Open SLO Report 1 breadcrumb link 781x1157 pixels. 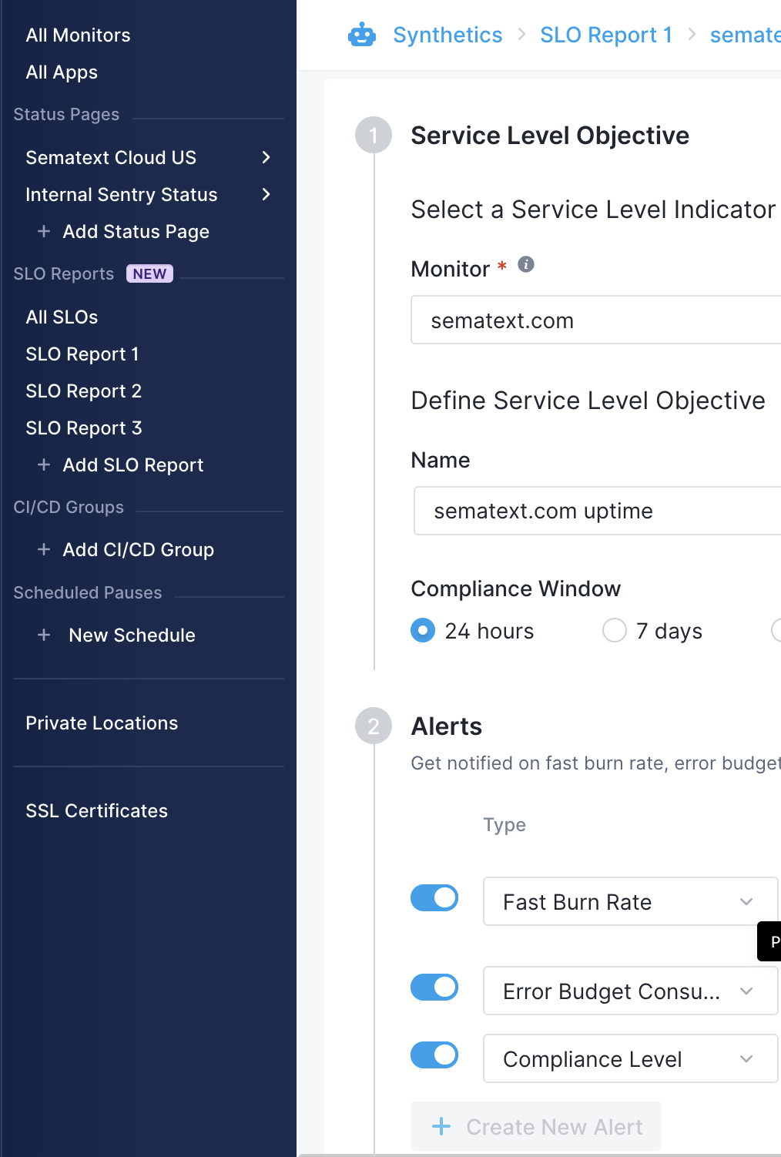[606, 35]
